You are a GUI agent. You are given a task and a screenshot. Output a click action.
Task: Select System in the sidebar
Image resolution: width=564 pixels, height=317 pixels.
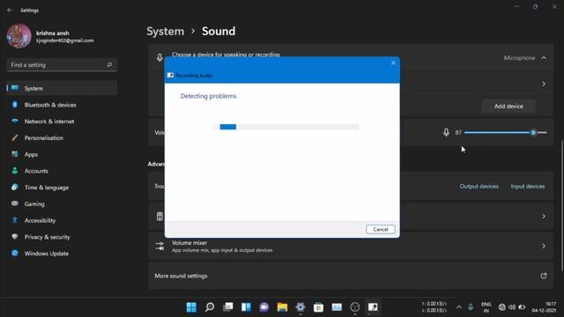pos(62,88)
